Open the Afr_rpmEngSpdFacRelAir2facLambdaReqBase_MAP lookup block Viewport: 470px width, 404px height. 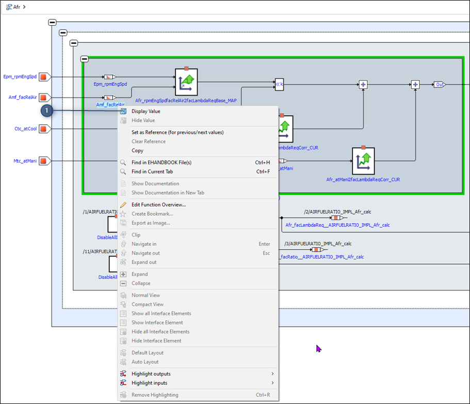click(186, 81)
